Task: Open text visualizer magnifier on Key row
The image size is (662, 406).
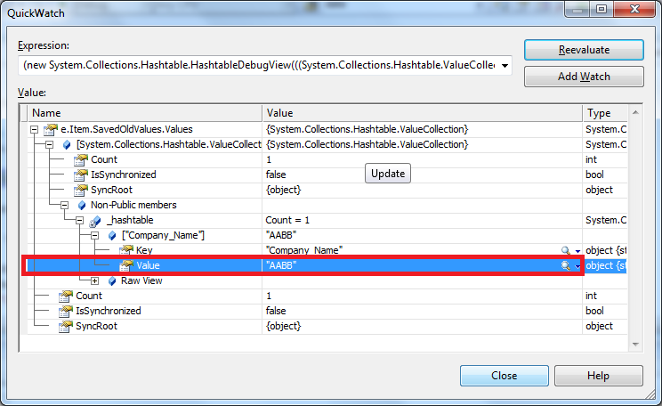Action: tap(565, 250)
